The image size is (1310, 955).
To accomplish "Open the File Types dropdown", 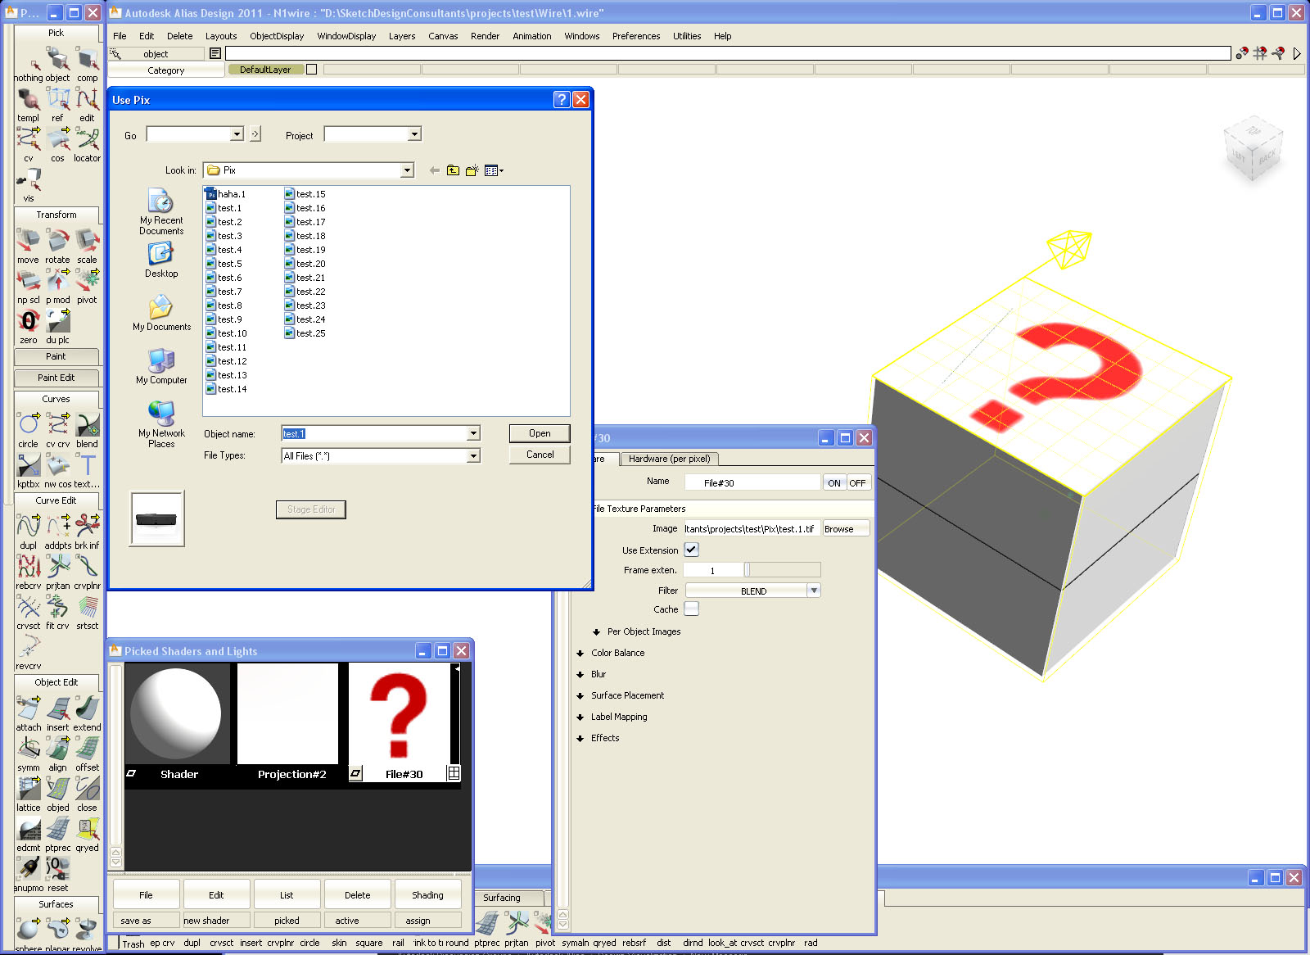I will [x=473, y=455].
